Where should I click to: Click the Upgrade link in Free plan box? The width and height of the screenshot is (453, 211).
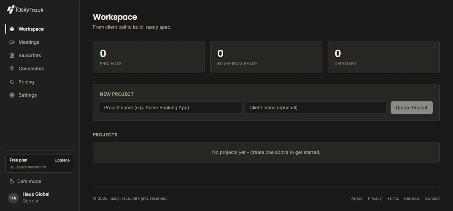(62, 160)
